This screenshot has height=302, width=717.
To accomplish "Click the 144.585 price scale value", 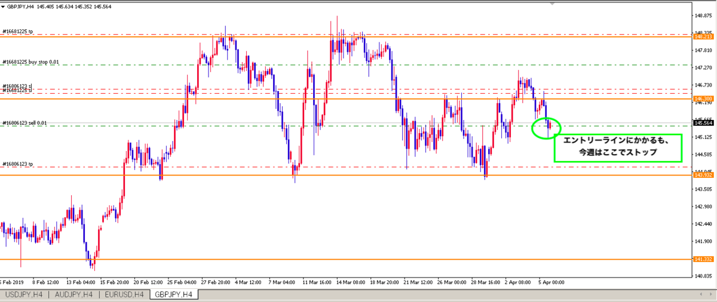I will point(703,155).
